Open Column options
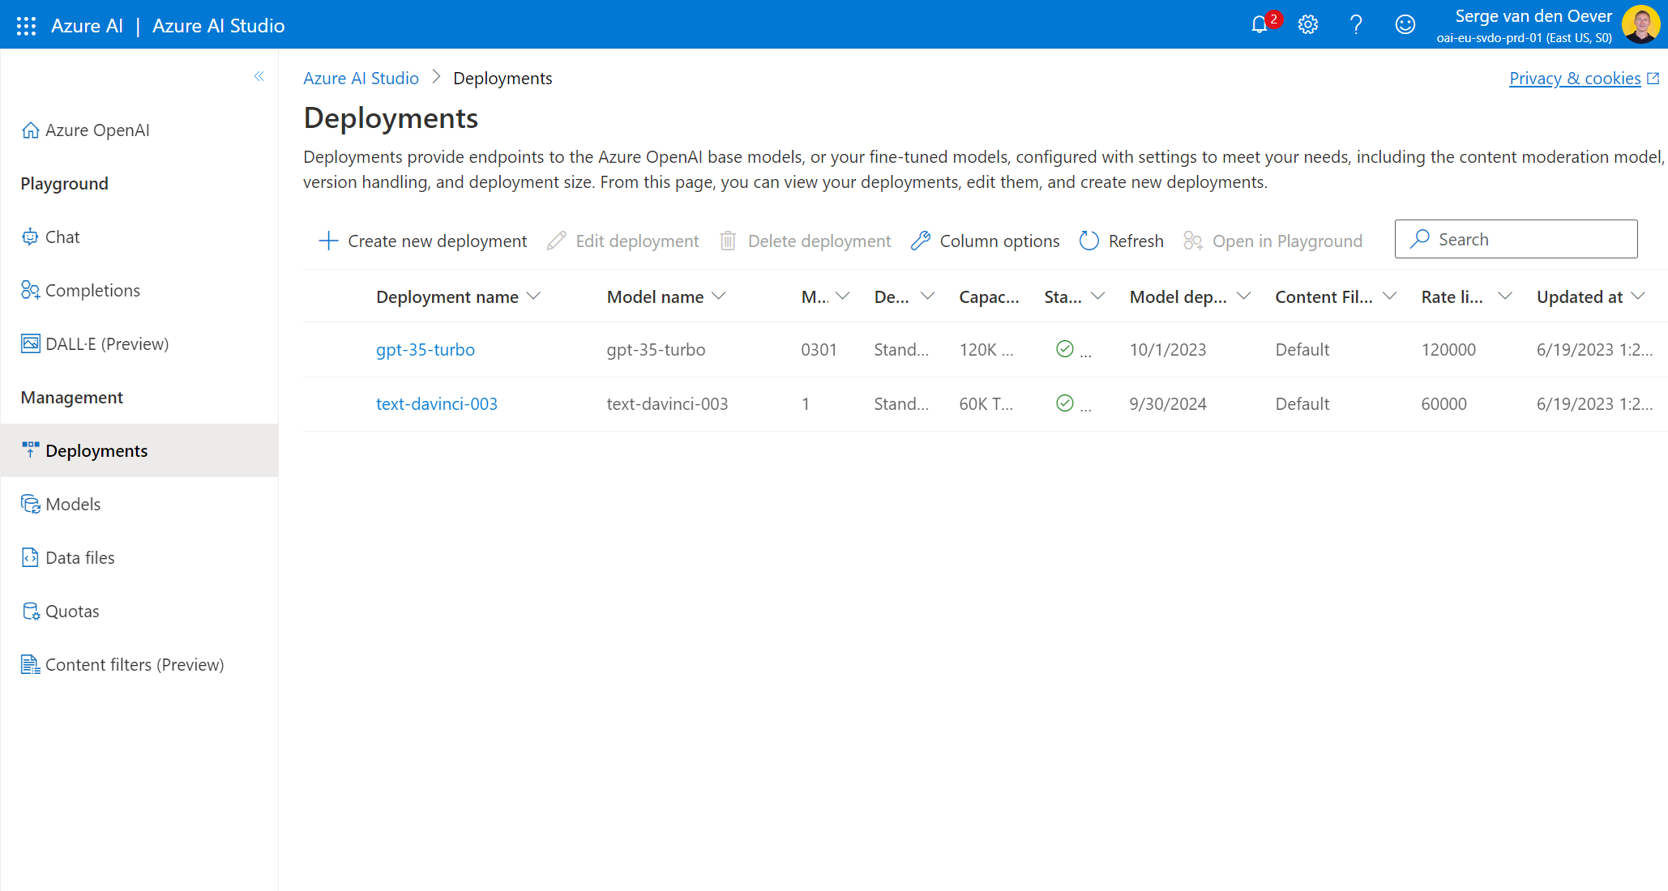The width and height of the screenshot is (1668, 891). [x=985, y=241]
